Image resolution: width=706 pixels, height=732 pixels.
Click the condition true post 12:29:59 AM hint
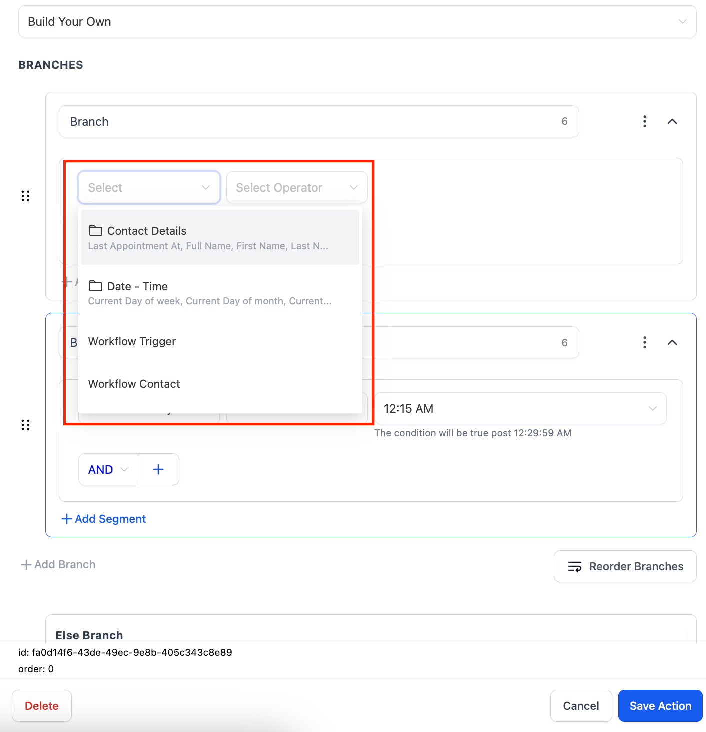point(473,433)
